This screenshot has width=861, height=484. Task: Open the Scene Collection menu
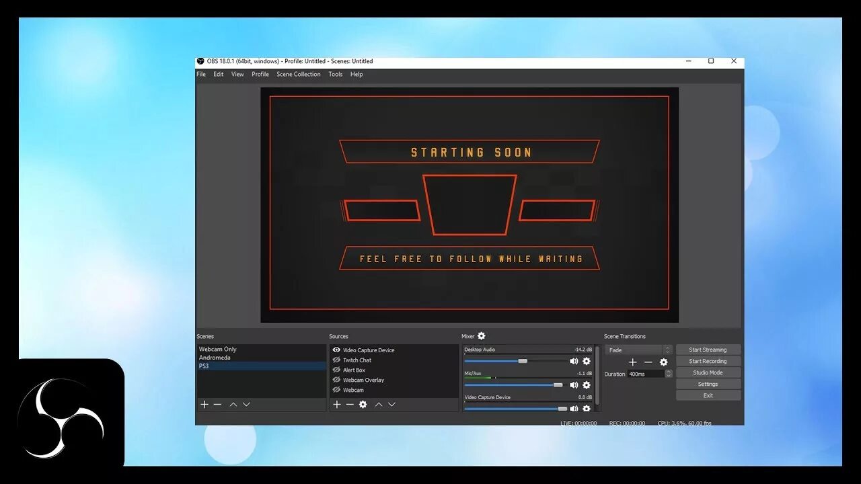pyautogui.click(x=299, y=75)
